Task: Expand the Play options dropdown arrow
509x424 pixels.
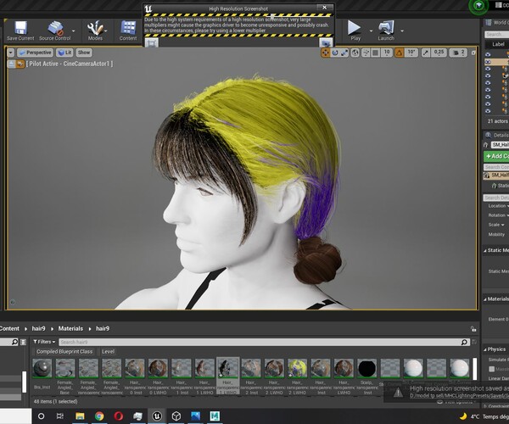Action: tap(371, 31)
